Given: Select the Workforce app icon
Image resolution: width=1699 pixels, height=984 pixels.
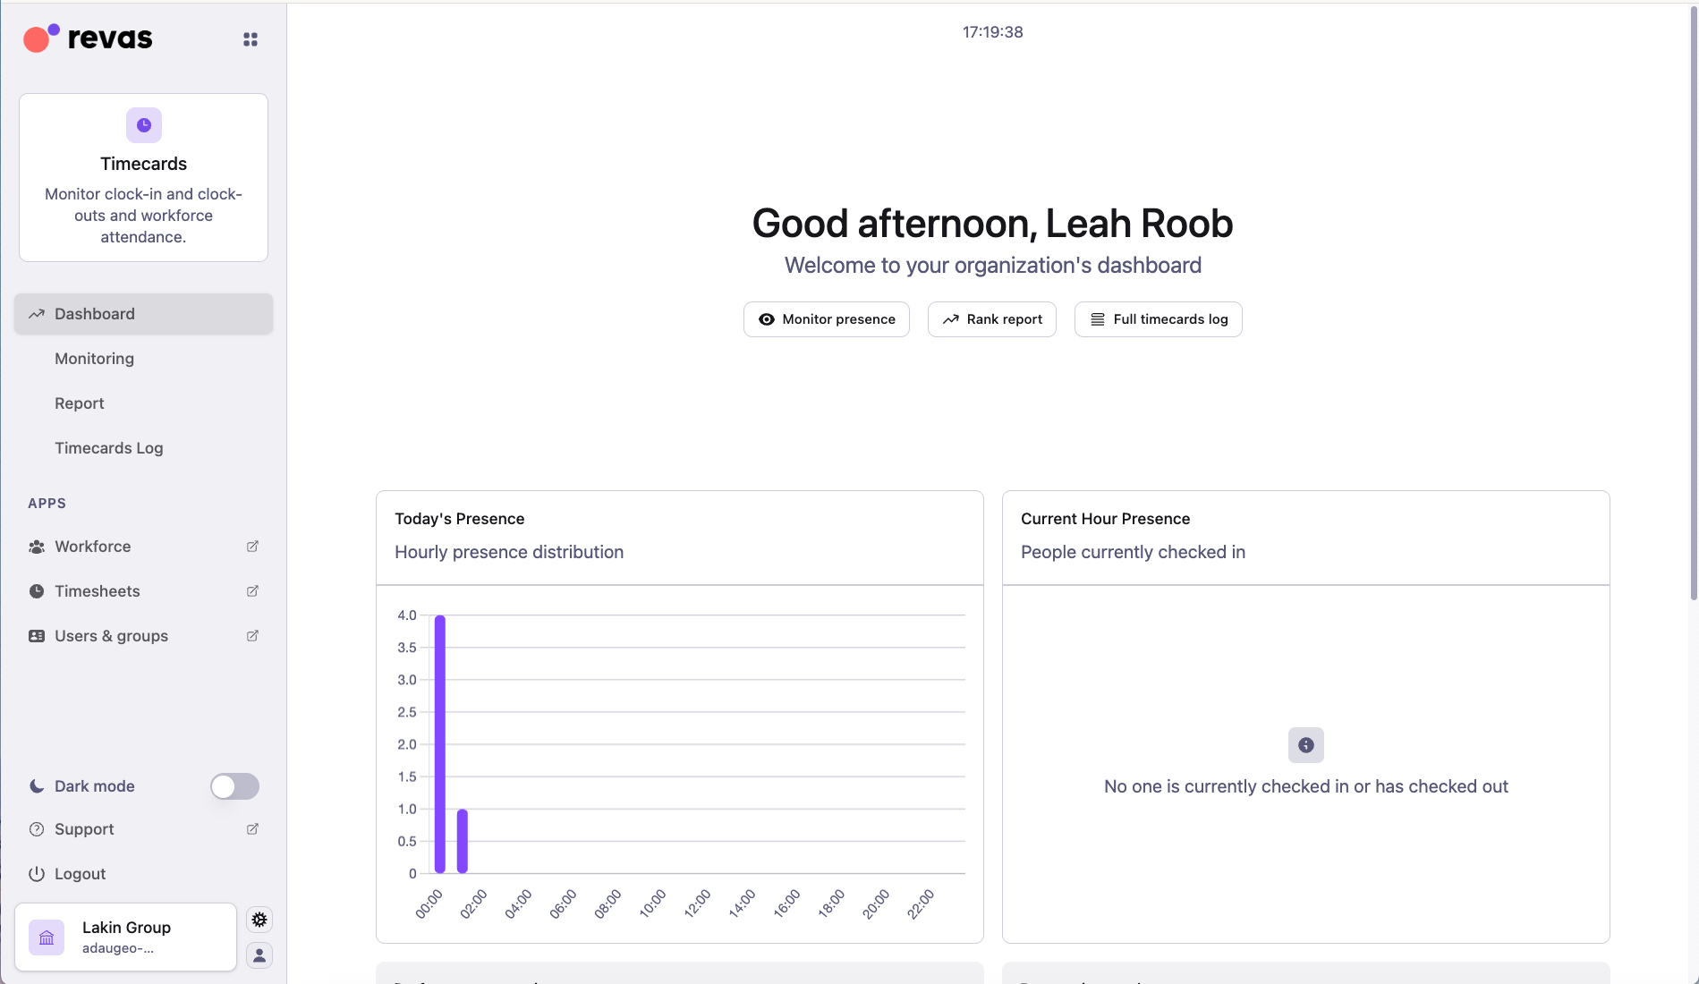Looking at the screenshot, I should [x=36, y=546].
